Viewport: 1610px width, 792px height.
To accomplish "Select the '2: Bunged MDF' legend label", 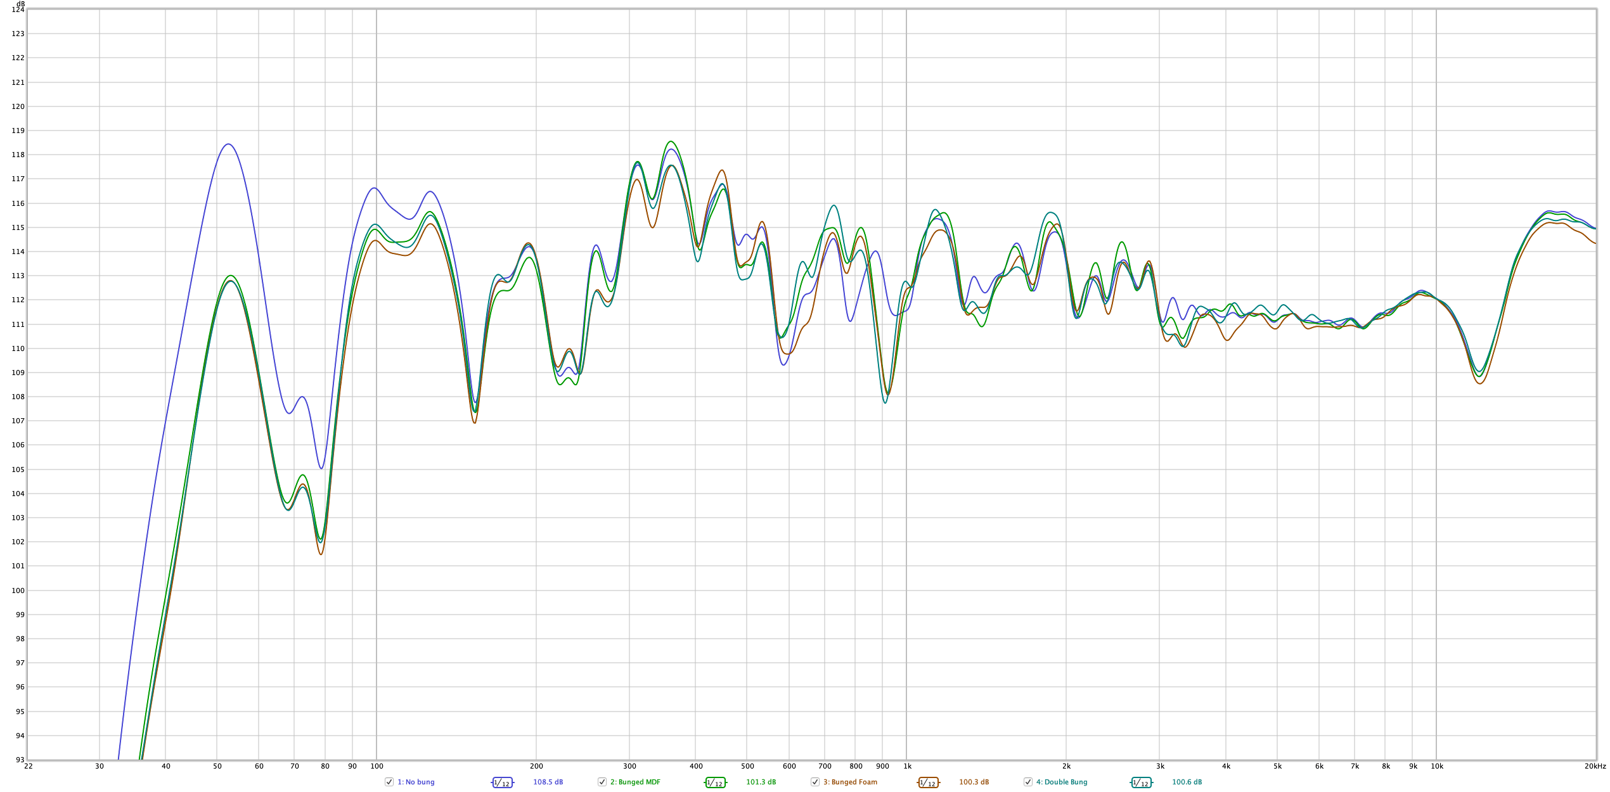I will pyautogui.click(x=635, y=782).
